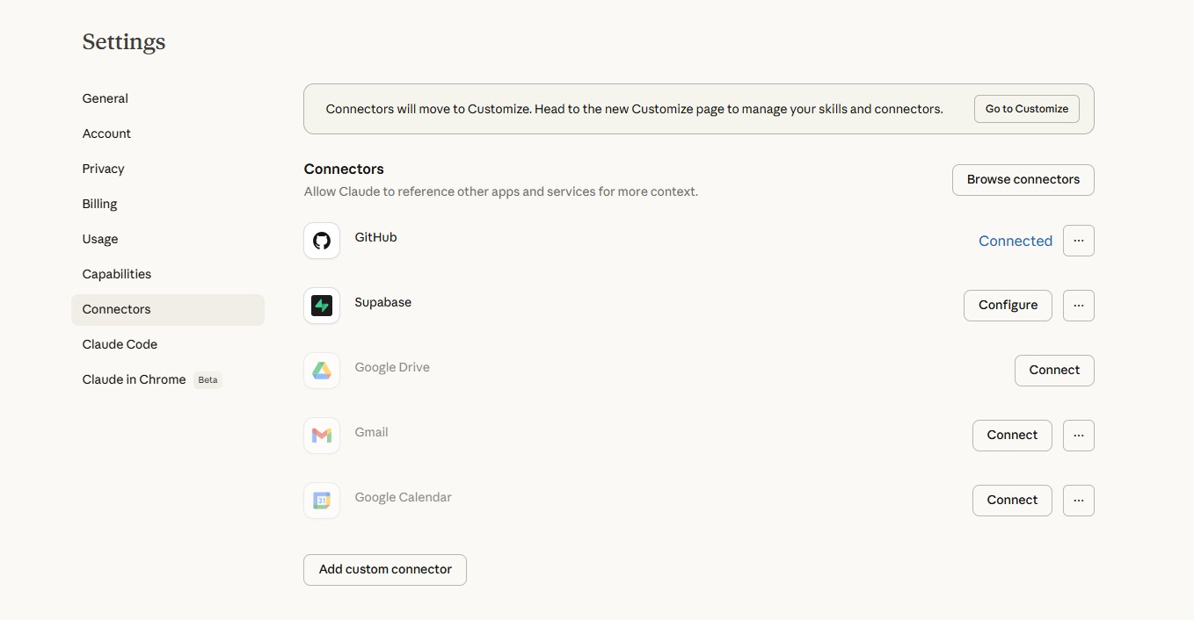Open the Claude in Chrome settings
Viewport: 1194px width, 620px height.
(135, 379)
